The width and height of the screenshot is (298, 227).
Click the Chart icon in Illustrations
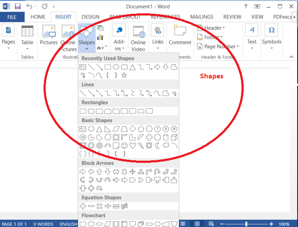point(100,37)
